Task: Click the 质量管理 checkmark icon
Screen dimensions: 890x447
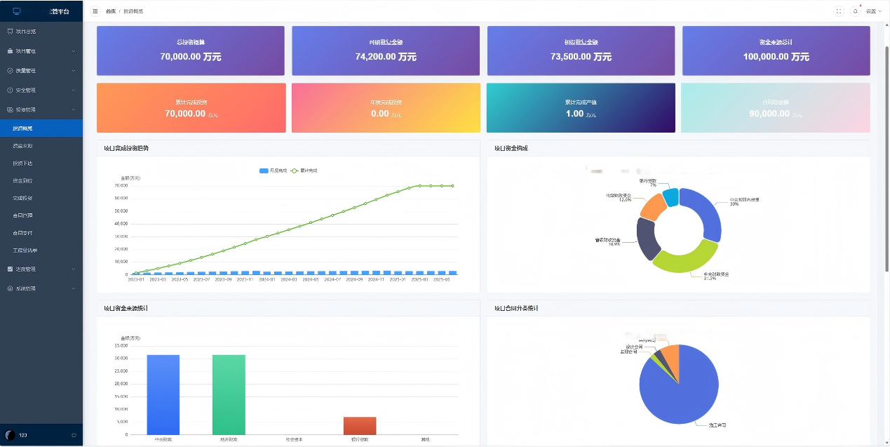Action: [10, 71]
